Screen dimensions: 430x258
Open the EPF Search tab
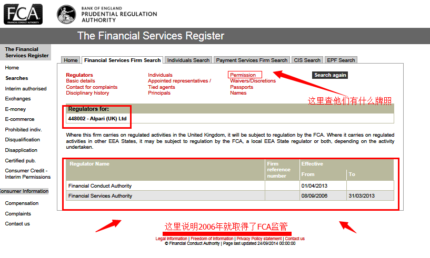[341, 60]
